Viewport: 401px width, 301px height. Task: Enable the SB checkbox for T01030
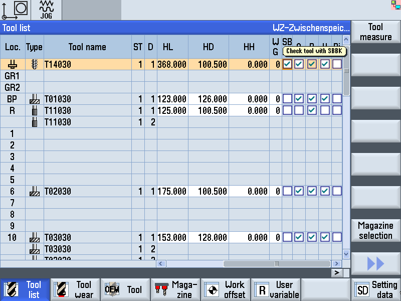[x=287, y=99]
